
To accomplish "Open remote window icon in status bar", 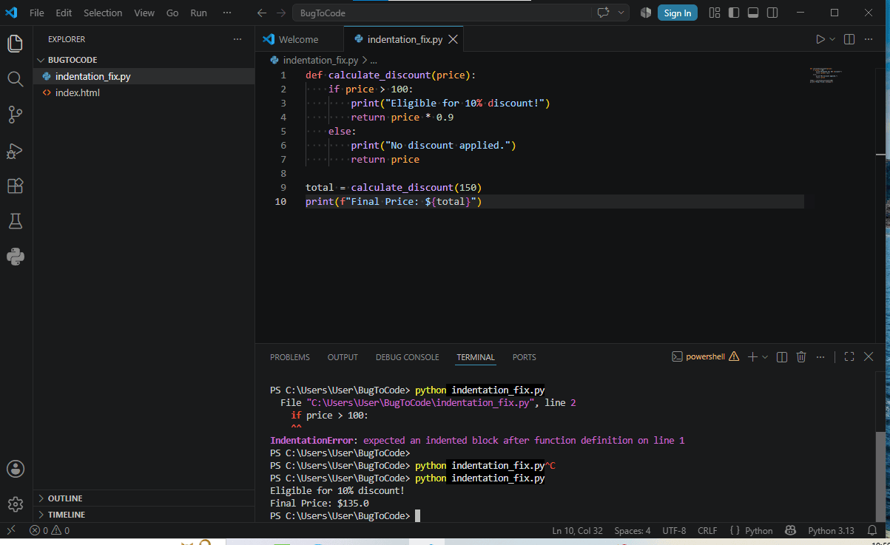I will [11, 530].
